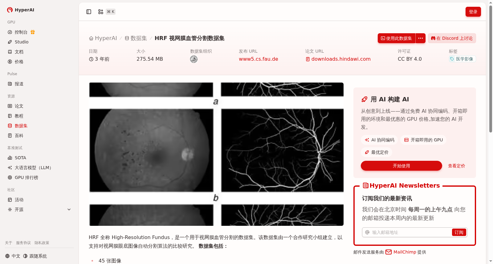The width and height of the screenshot is (493, 264).
Task: Open the 中文 language selector
Action: 13,256
